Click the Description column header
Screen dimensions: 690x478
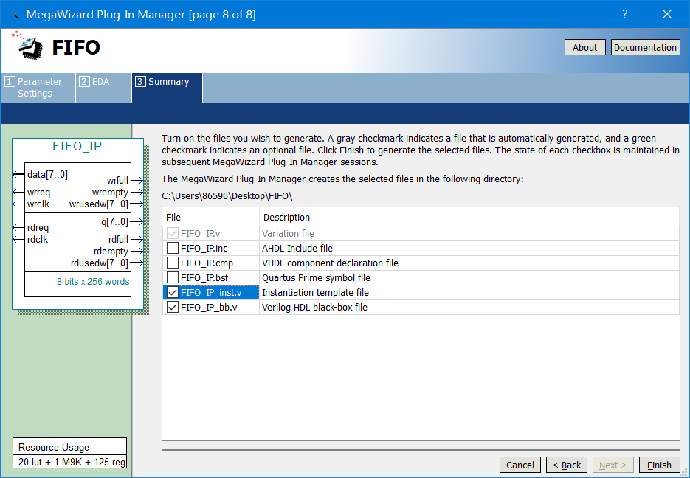point(286,217)
